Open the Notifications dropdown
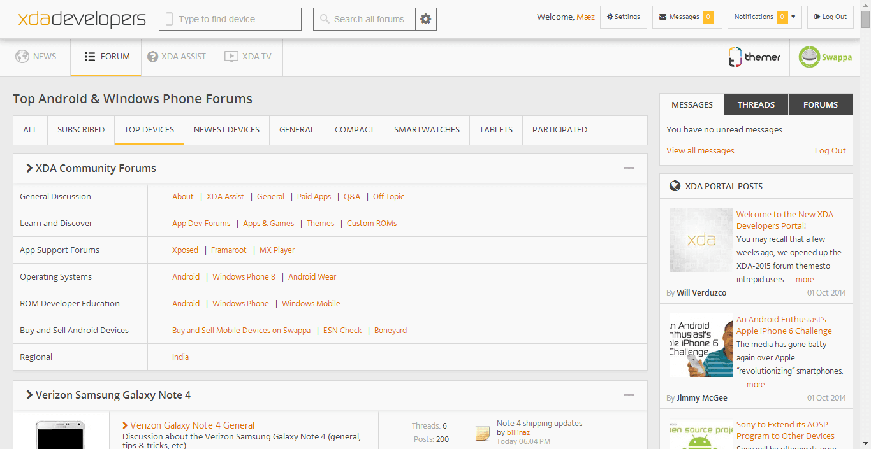The image size is (871, 449). click(x=765, y=17)
